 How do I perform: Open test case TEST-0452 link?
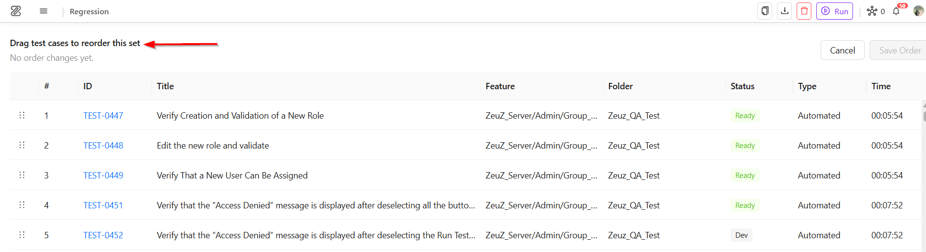pos(103,235)
